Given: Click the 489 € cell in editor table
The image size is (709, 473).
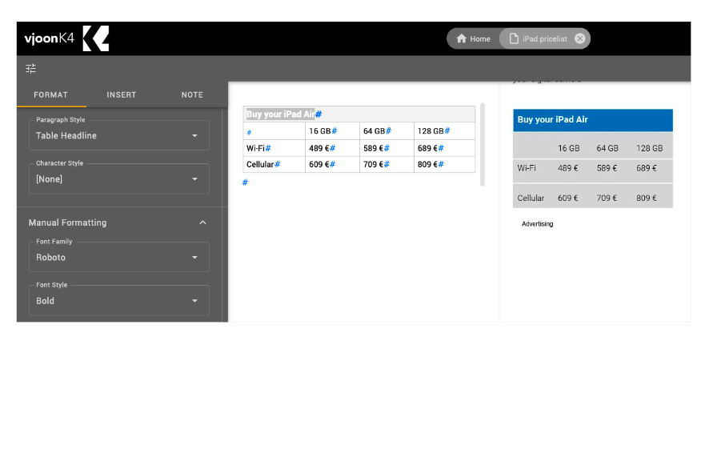Looking at the screenshot, I should pyautogui.click(x=332, y=148).
